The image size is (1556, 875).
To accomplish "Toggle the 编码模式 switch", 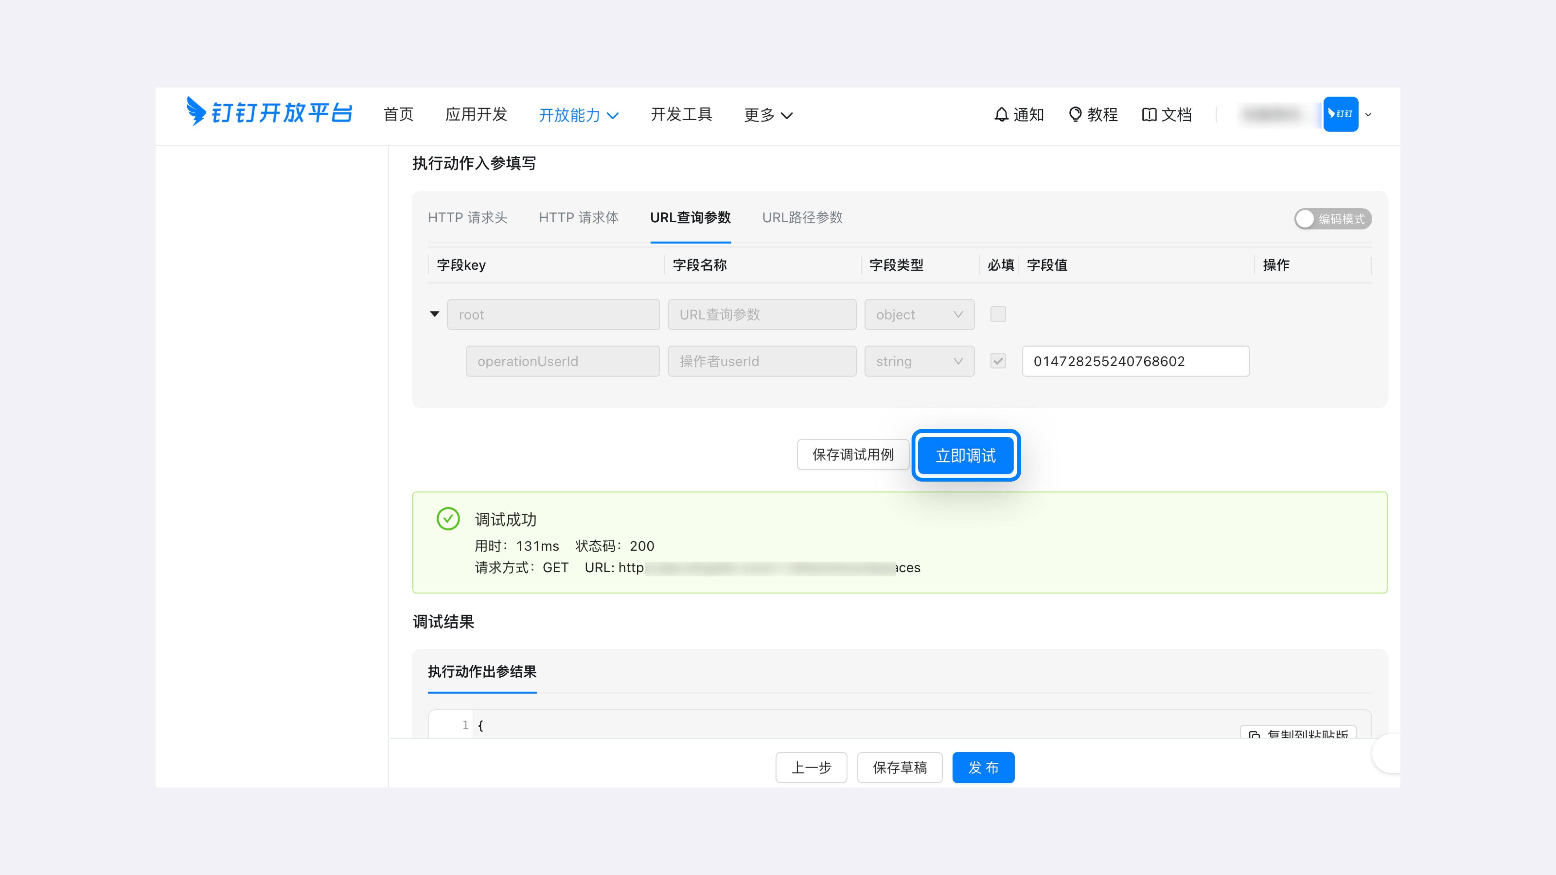I will coord(1333,219).
